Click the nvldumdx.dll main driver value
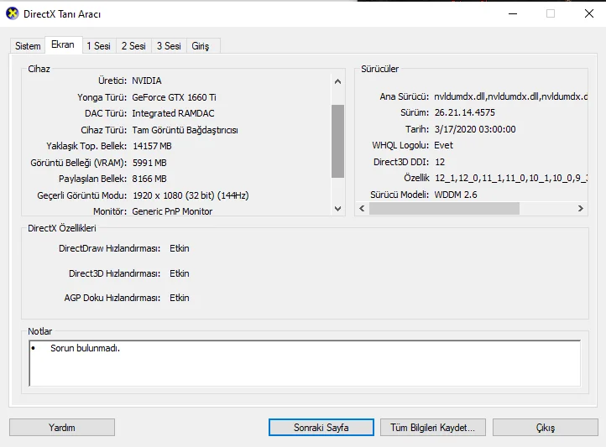The height and width of the screenshot is (447, 606). tap(510, 96)
